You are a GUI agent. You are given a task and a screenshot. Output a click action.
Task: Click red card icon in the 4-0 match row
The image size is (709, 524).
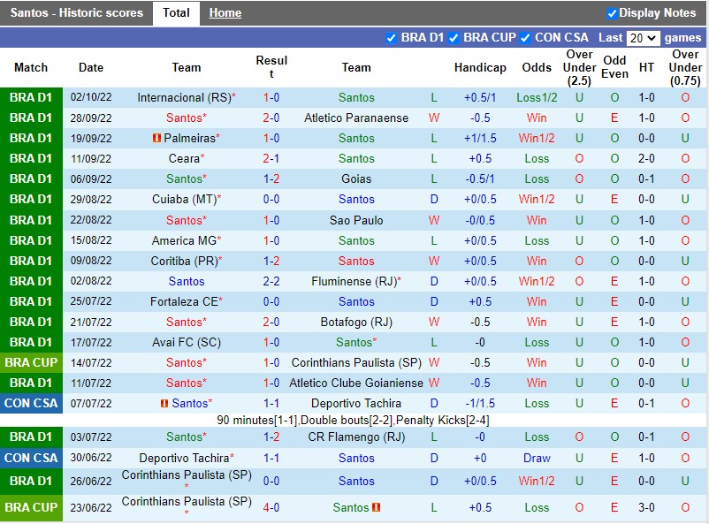(377, 508)
